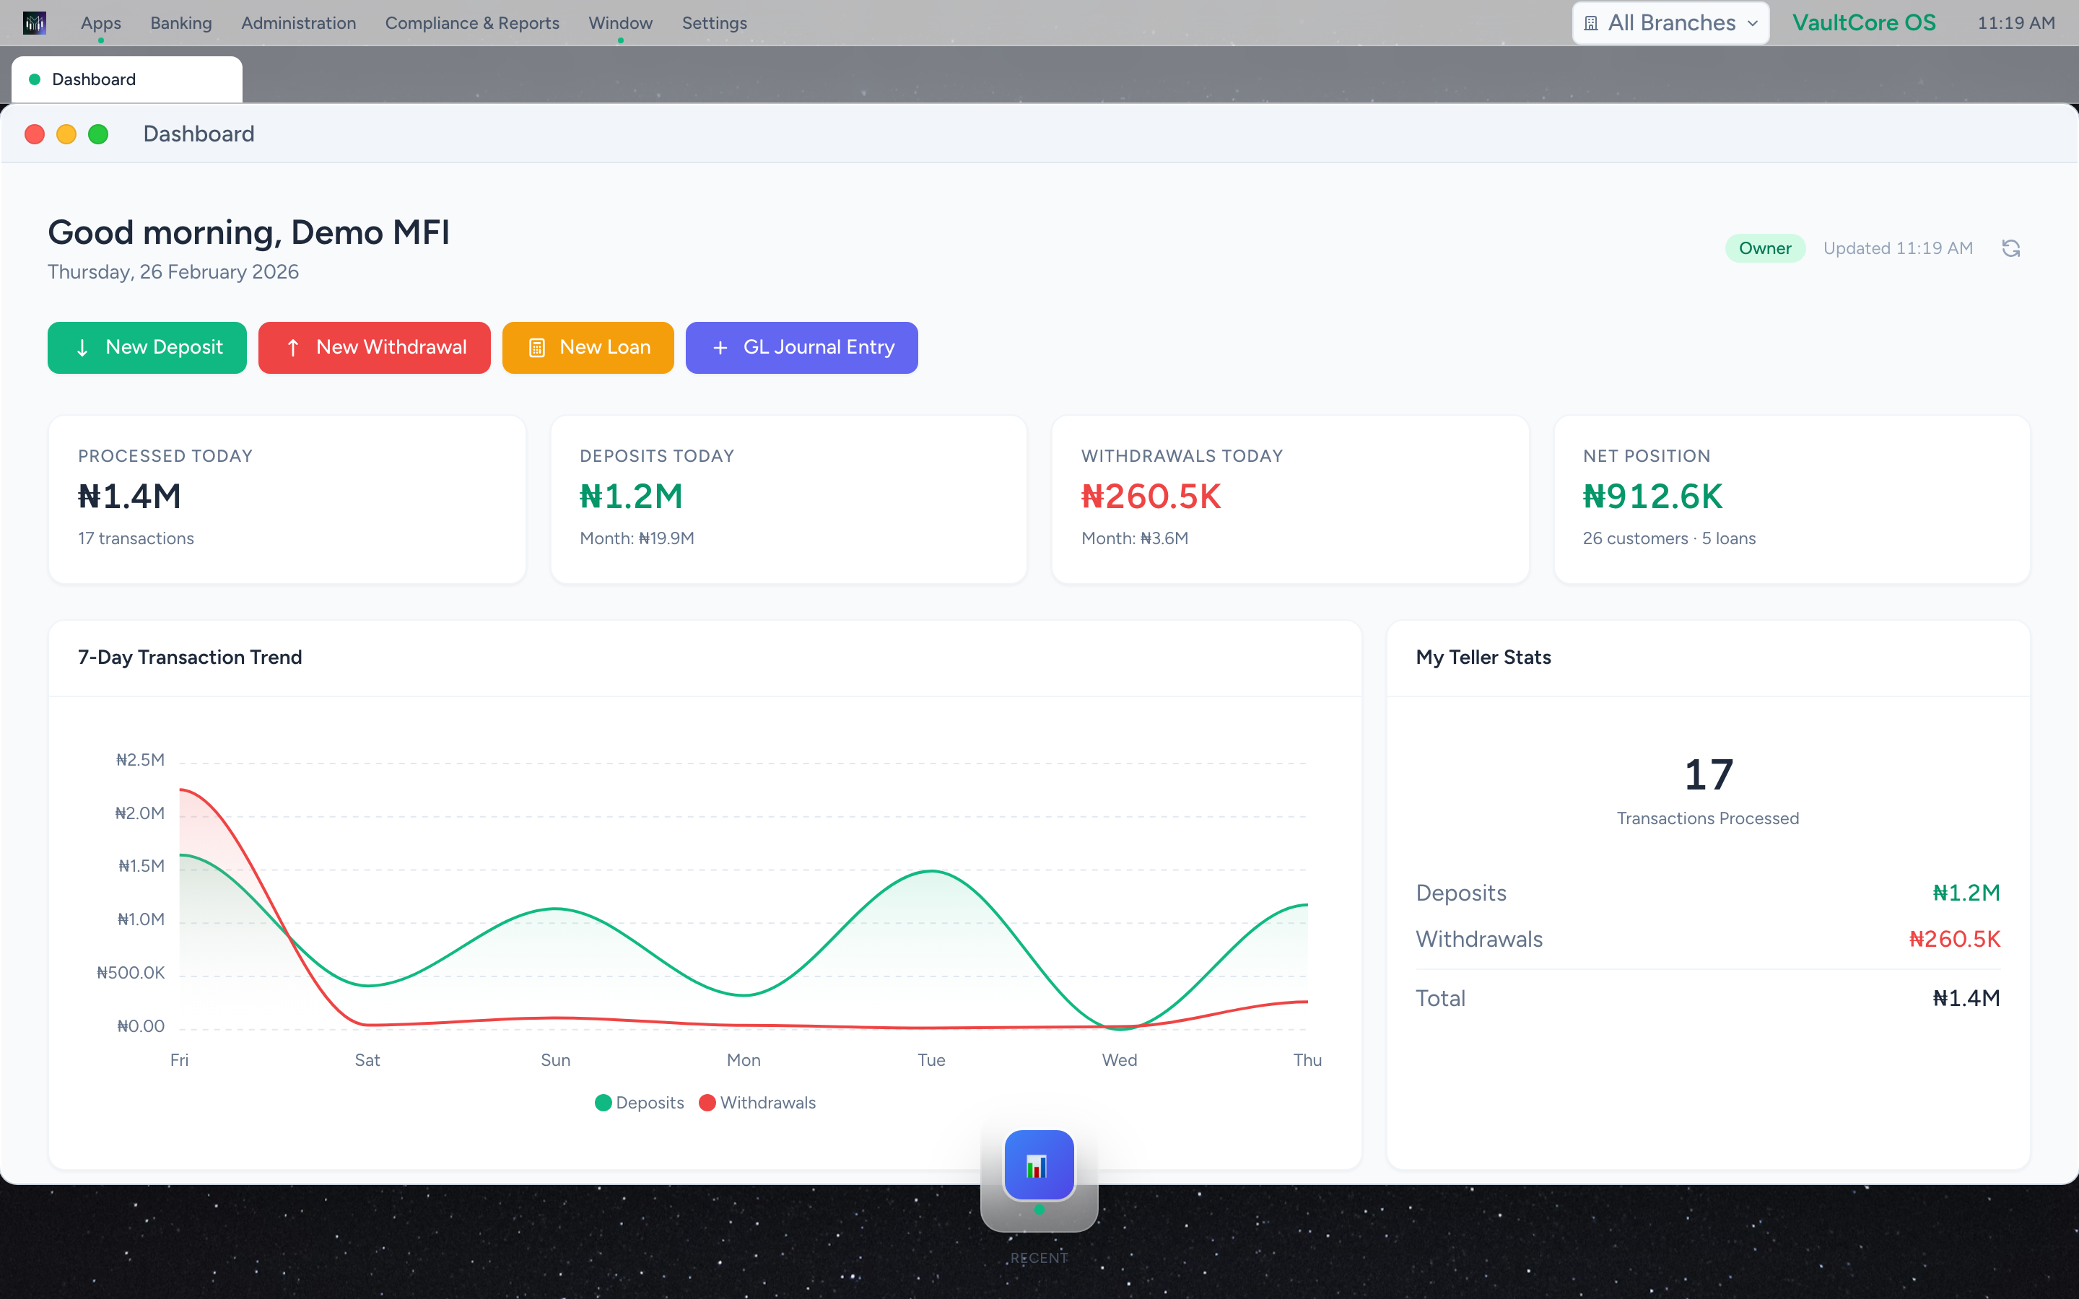This screenshot has width=2079, height=1299.
Task: Open the Administration menu
Action: [x=298, y=23]
